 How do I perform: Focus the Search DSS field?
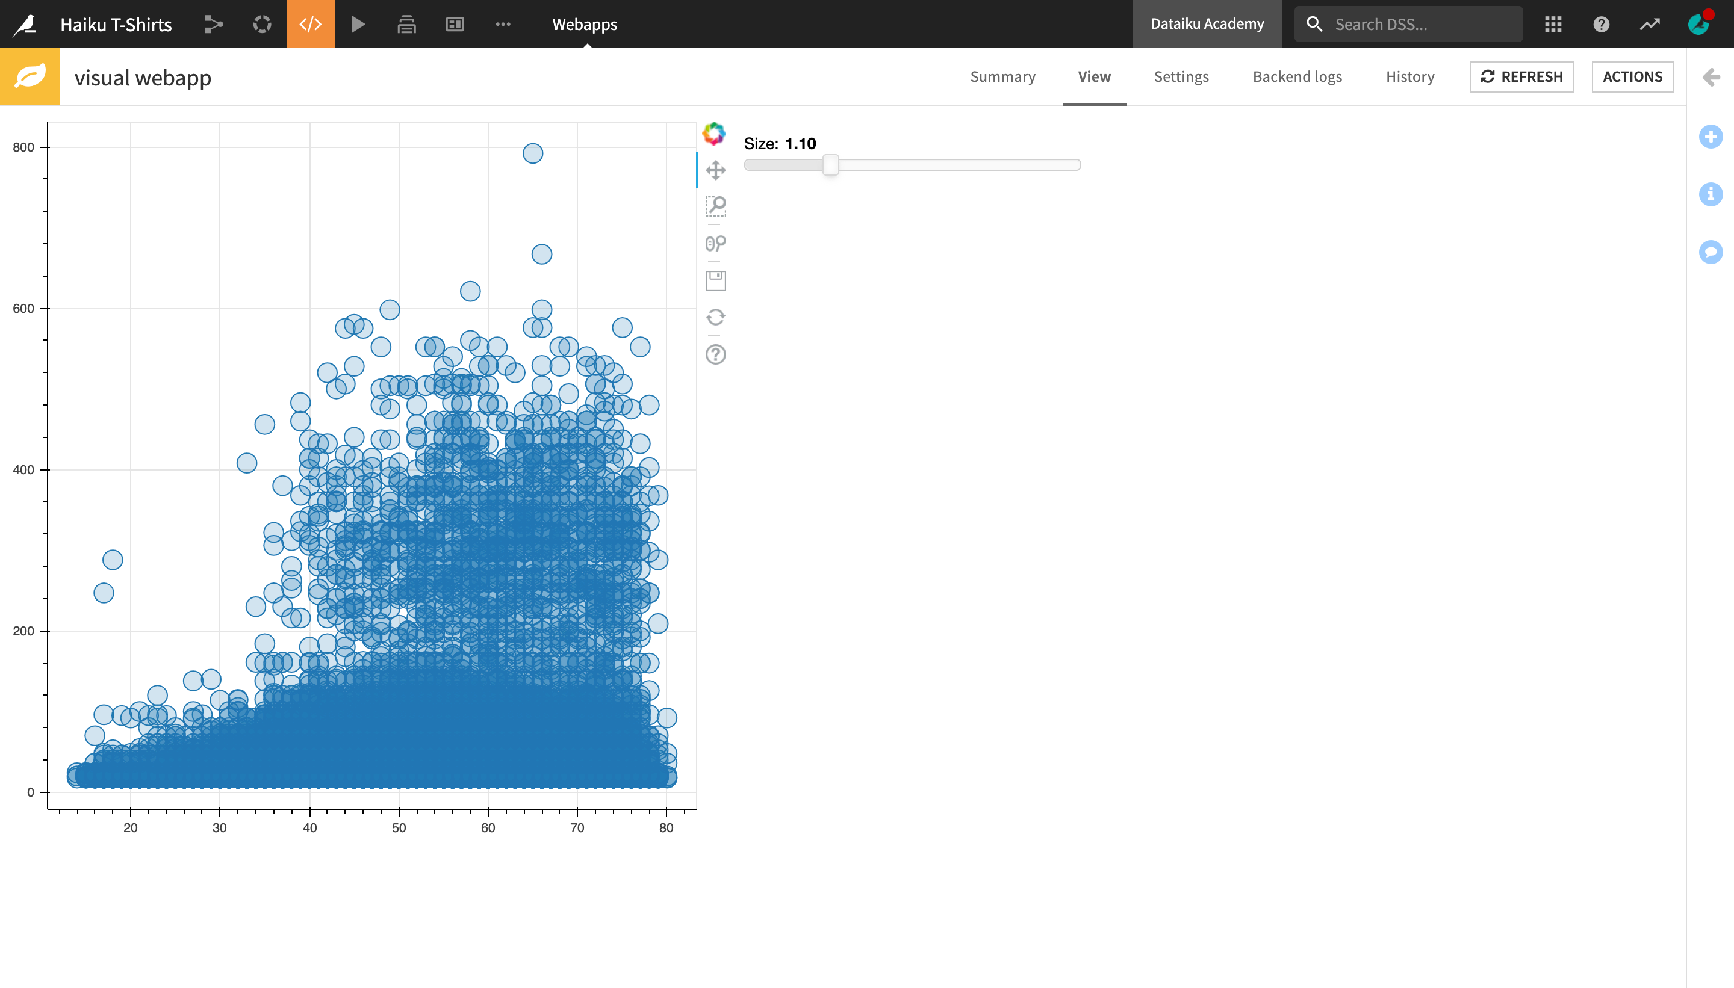pyautogui.click(x=1419, y=25)
